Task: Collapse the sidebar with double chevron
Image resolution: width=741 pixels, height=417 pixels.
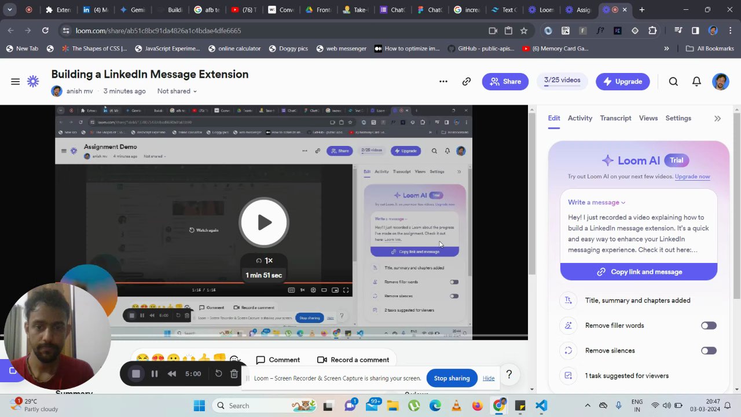Action: (718, 118)
